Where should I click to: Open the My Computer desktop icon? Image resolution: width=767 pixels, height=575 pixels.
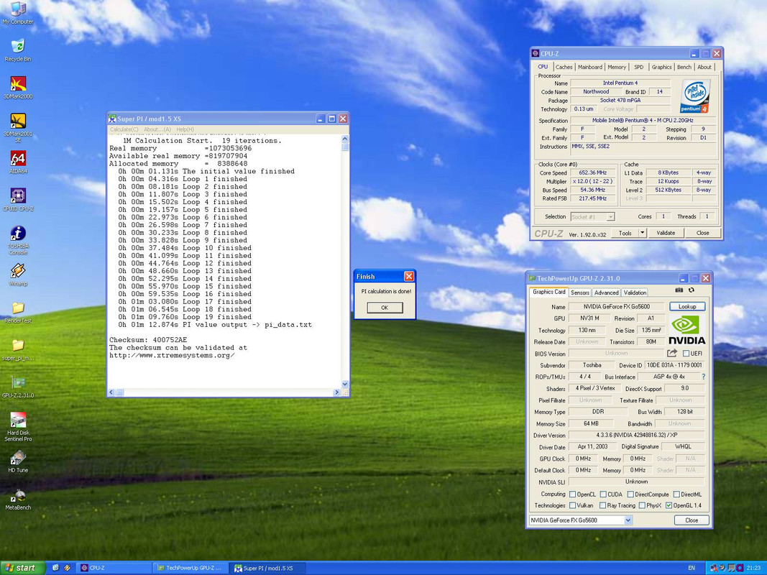pyautogui.click(x=18, y=13)
